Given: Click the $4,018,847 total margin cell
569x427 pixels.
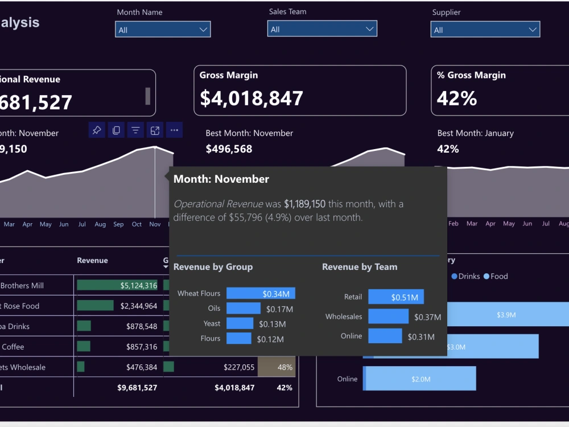Looking at the screenshot, I should (234, 387).
